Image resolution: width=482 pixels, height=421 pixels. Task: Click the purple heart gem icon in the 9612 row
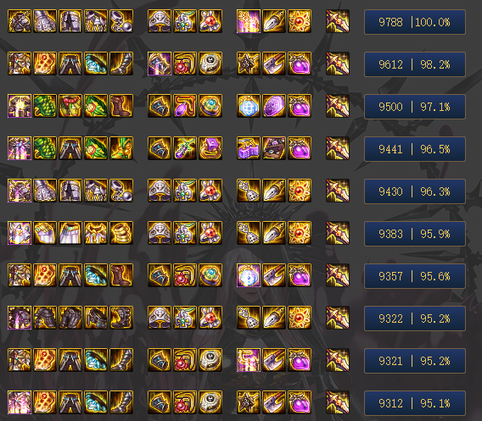pos(300,64)
